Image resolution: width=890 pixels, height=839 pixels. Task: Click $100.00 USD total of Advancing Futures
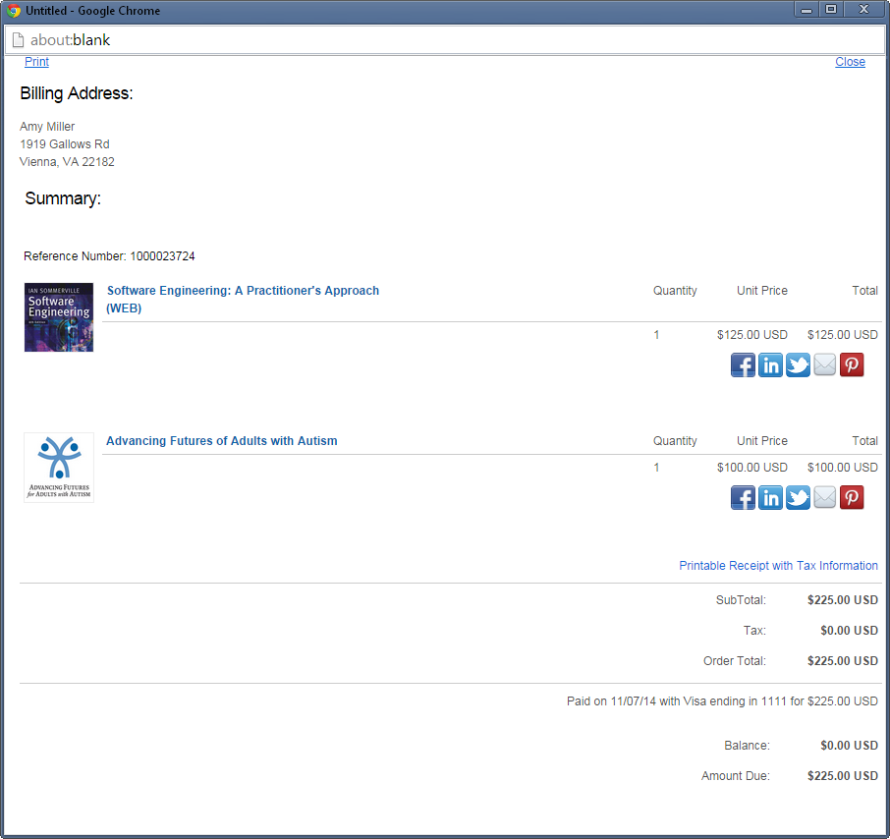click(x=842, y=468)
